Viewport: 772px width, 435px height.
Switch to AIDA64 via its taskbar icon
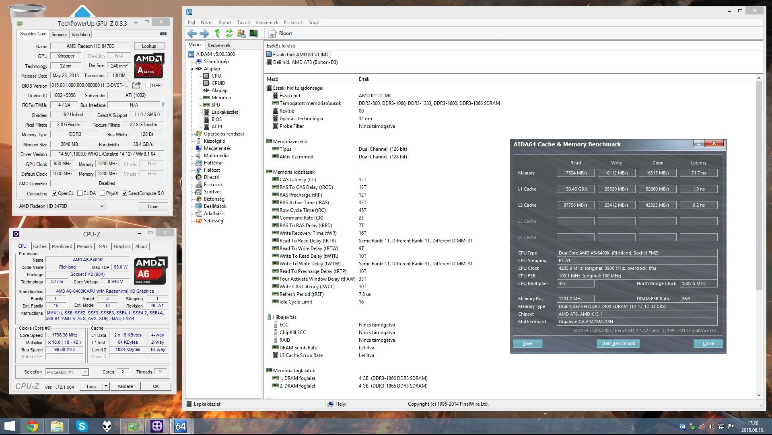click(181, 426)
